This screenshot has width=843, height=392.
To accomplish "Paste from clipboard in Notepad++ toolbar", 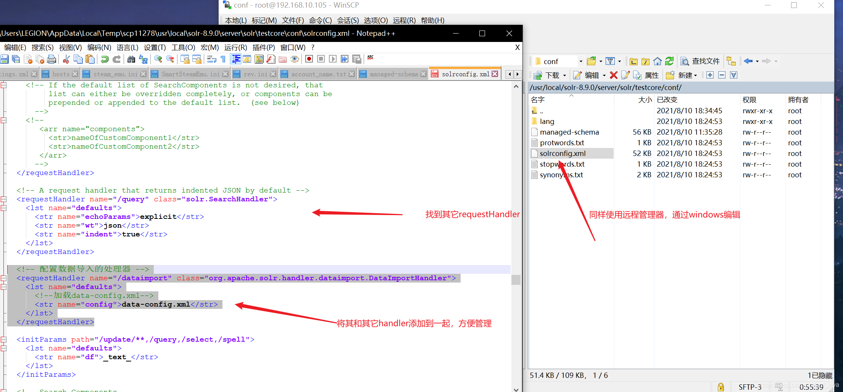I will coord(90,59).
